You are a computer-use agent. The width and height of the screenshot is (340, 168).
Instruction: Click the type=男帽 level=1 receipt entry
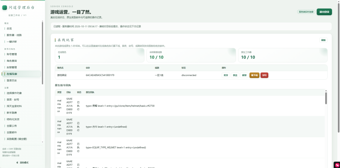[120, 106]
